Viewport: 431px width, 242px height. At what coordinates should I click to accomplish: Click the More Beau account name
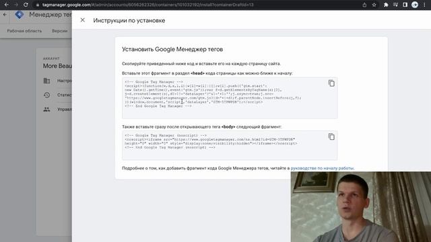click(x=57, y=66)
